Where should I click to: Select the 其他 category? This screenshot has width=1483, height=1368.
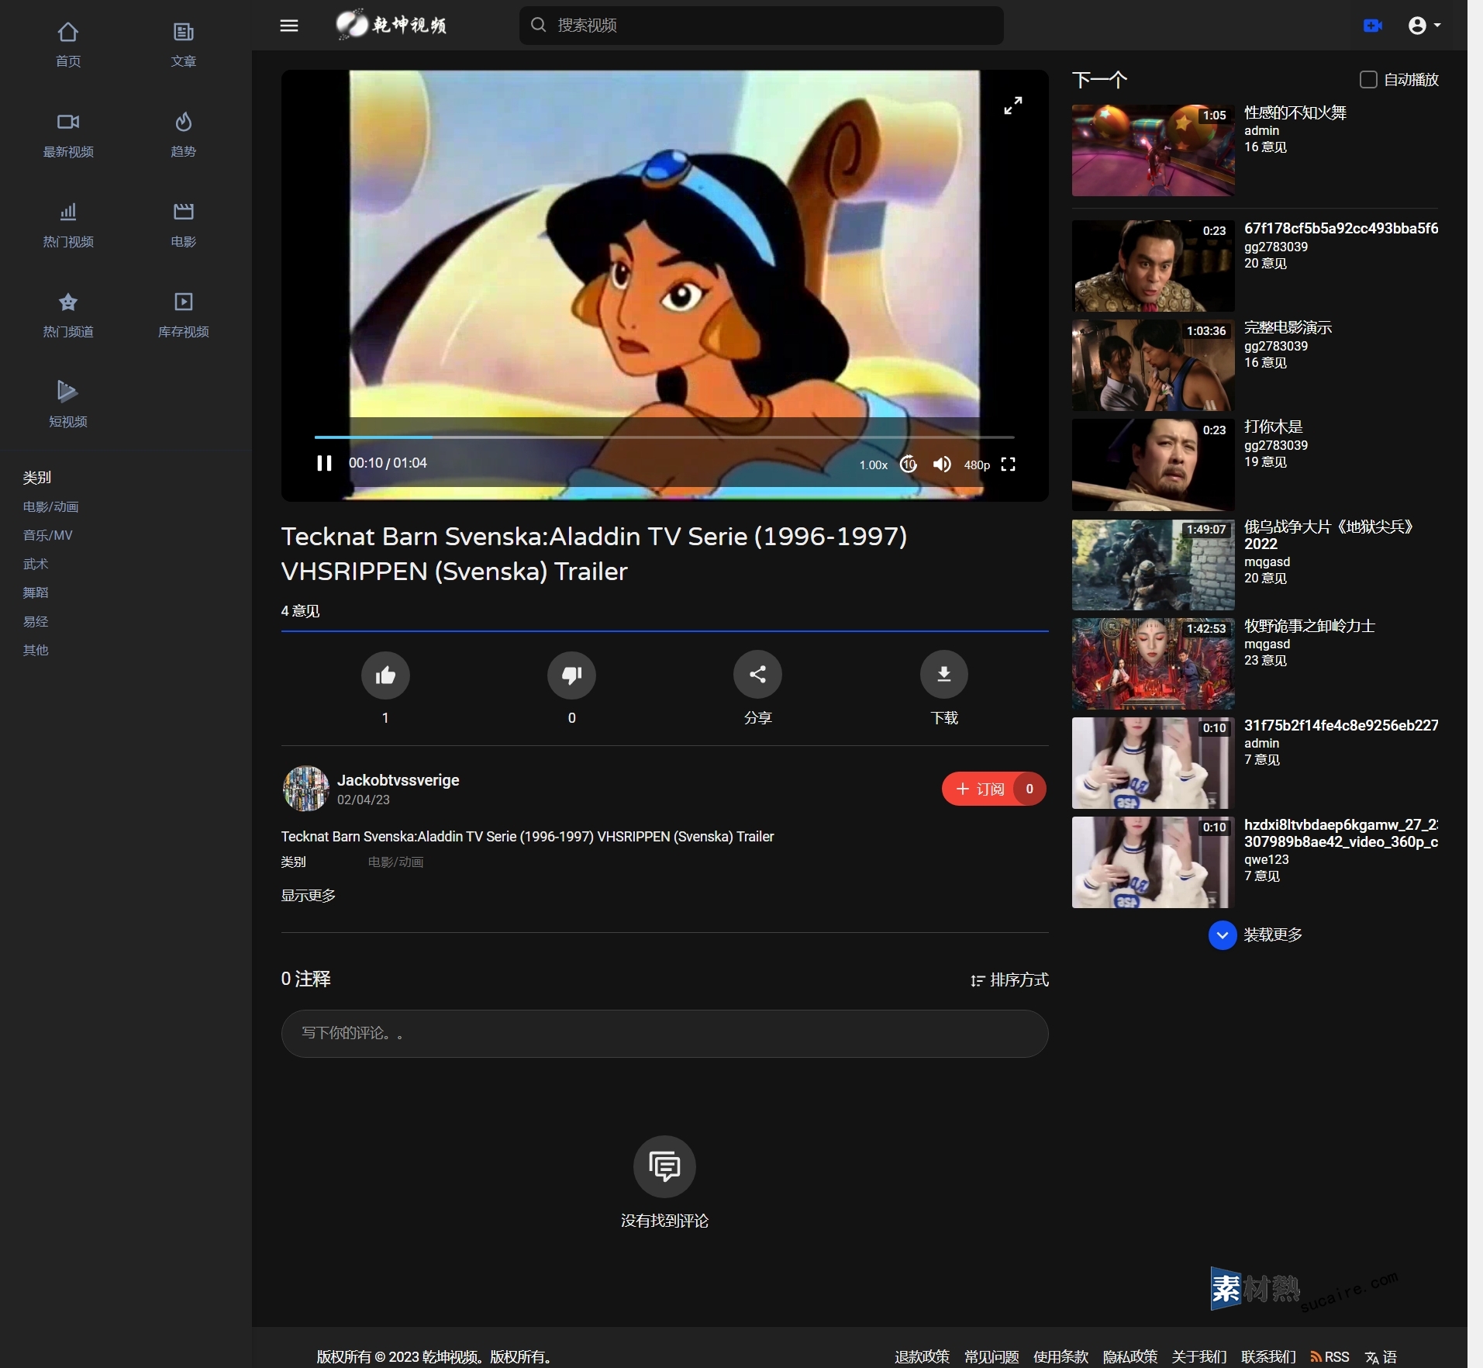pyautogui.click(x=36, y=650)
